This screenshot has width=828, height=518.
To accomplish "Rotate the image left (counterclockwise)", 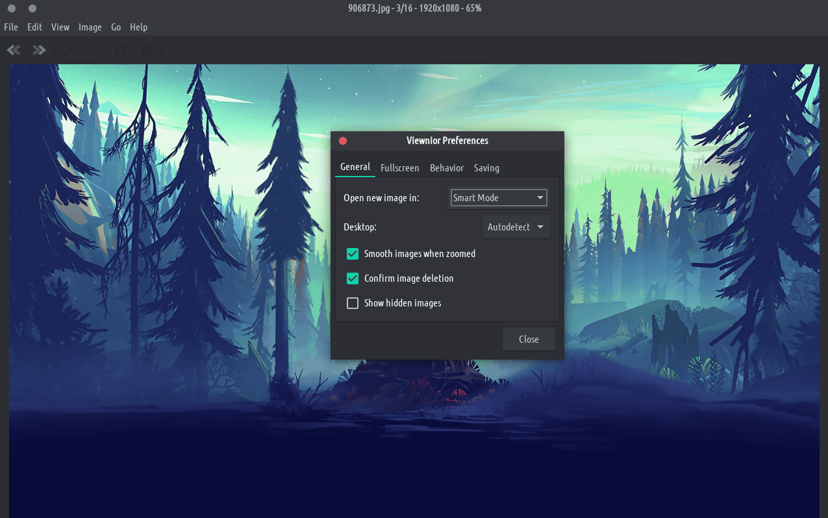I will click(x=175, y=50).
